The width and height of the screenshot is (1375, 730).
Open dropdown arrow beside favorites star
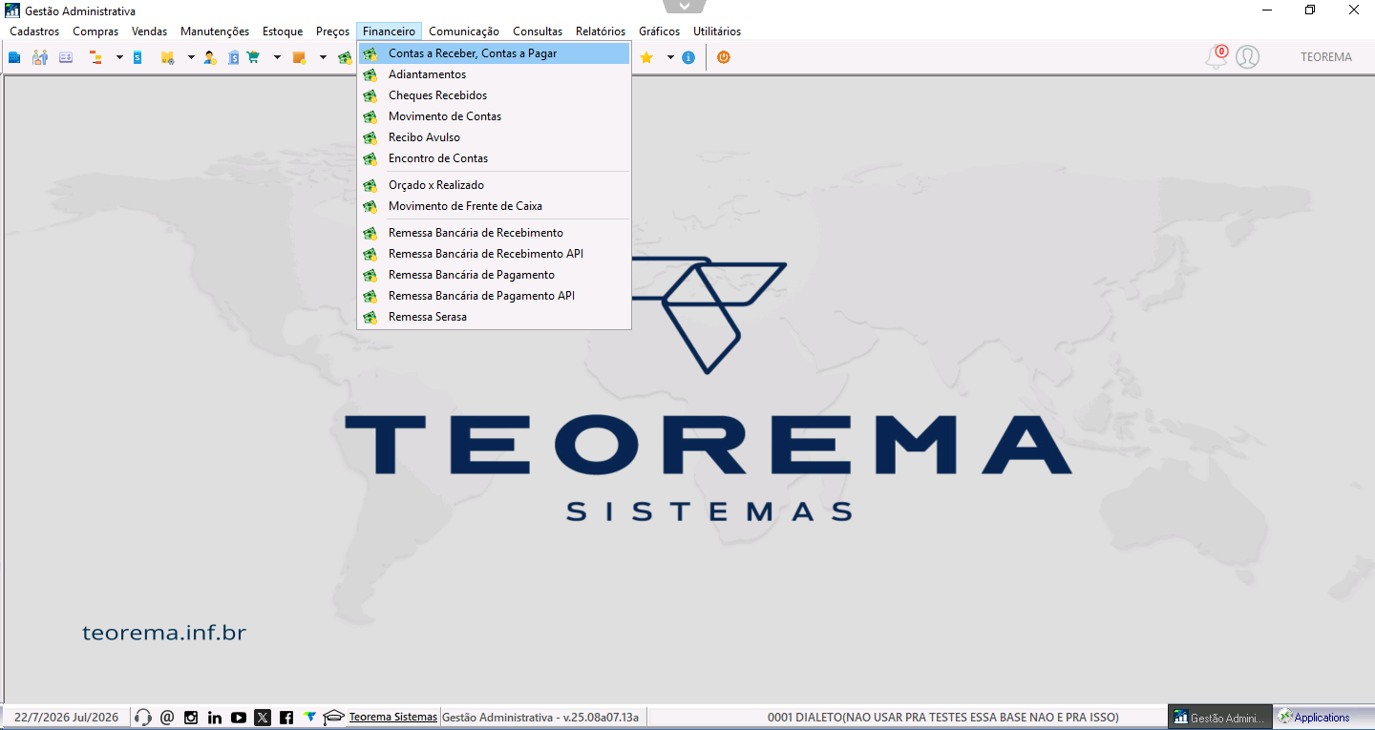[670, 57]
